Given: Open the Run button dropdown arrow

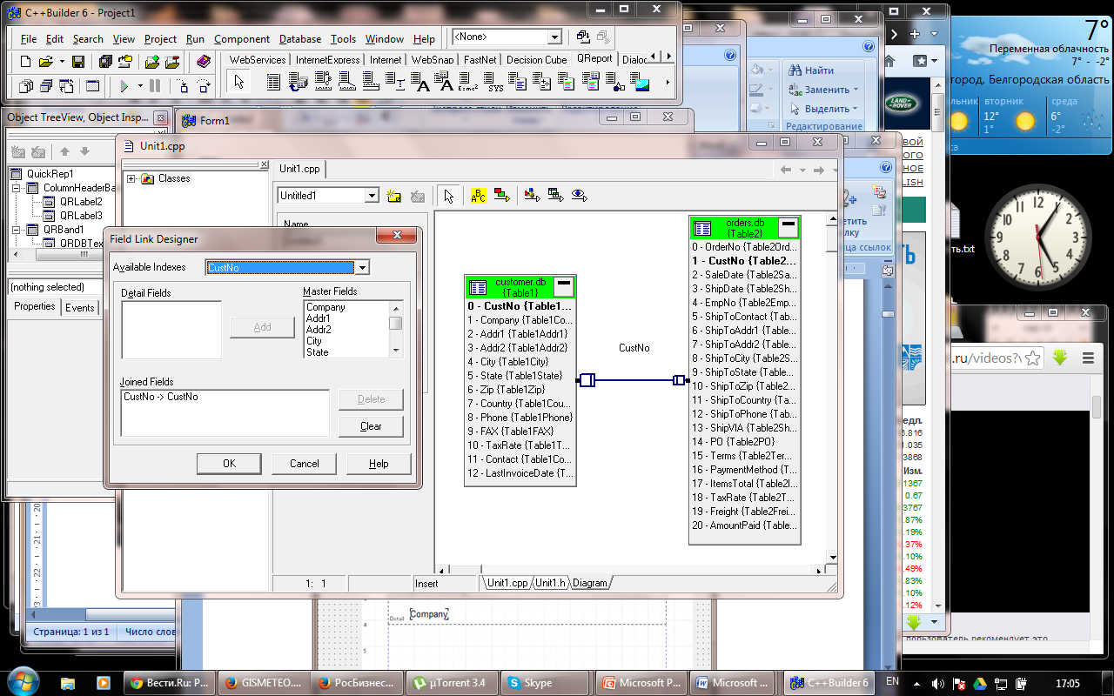Looking at the screenshot, I should (x=139, y=86).
